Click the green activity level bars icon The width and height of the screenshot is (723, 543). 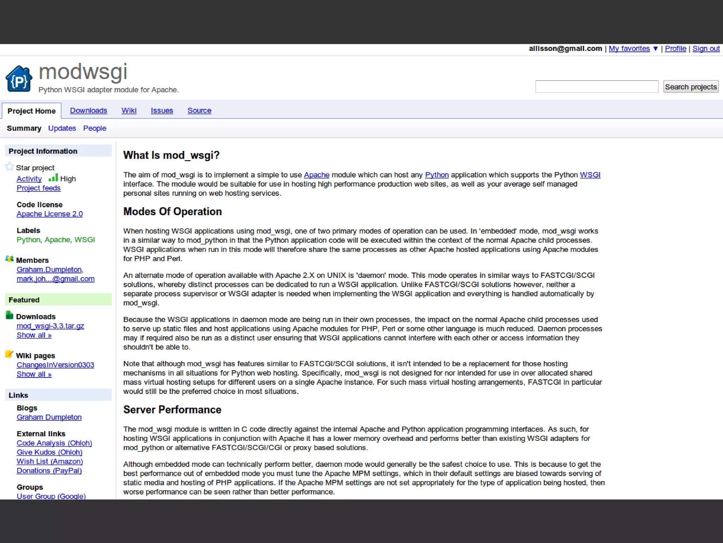coord(53,178)
